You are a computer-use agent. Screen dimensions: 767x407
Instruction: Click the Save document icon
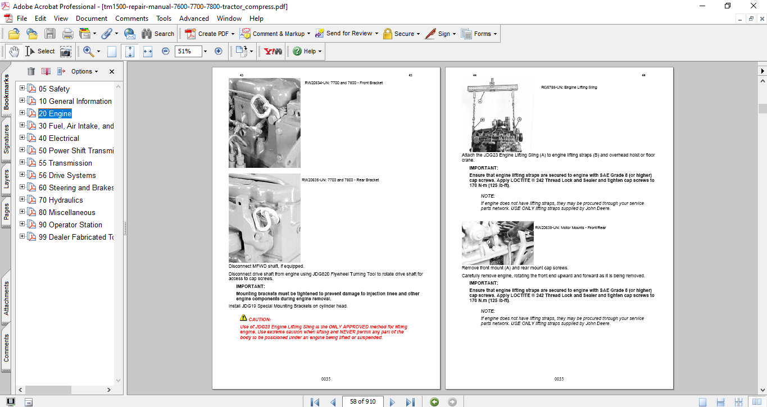(50, 33)
